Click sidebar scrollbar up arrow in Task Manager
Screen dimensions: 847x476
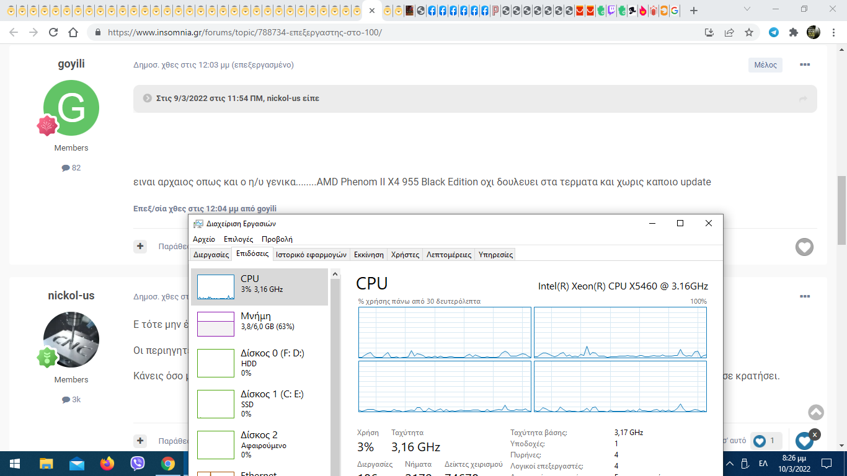[335, 273]
